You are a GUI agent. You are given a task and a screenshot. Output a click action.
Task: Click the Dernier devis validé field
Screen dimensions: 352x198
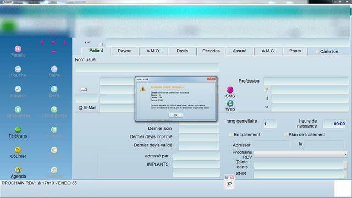pos(199,145)
